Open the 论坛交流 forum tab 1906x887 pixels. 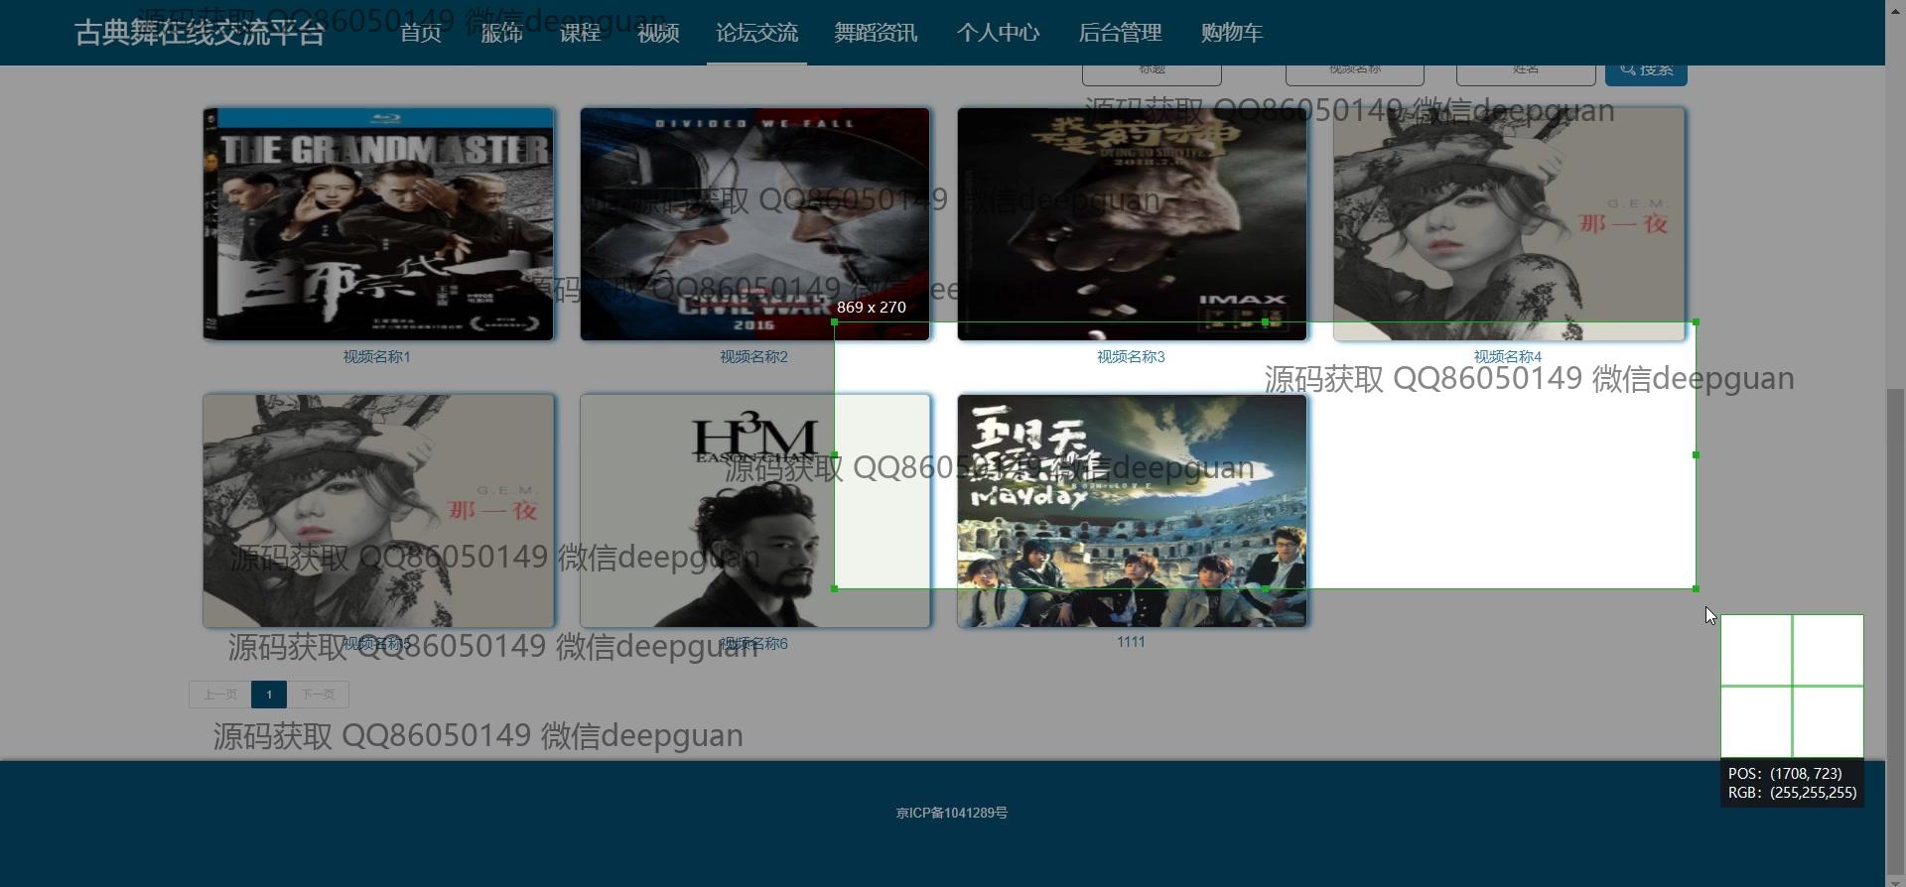click(x=756, y=33)
